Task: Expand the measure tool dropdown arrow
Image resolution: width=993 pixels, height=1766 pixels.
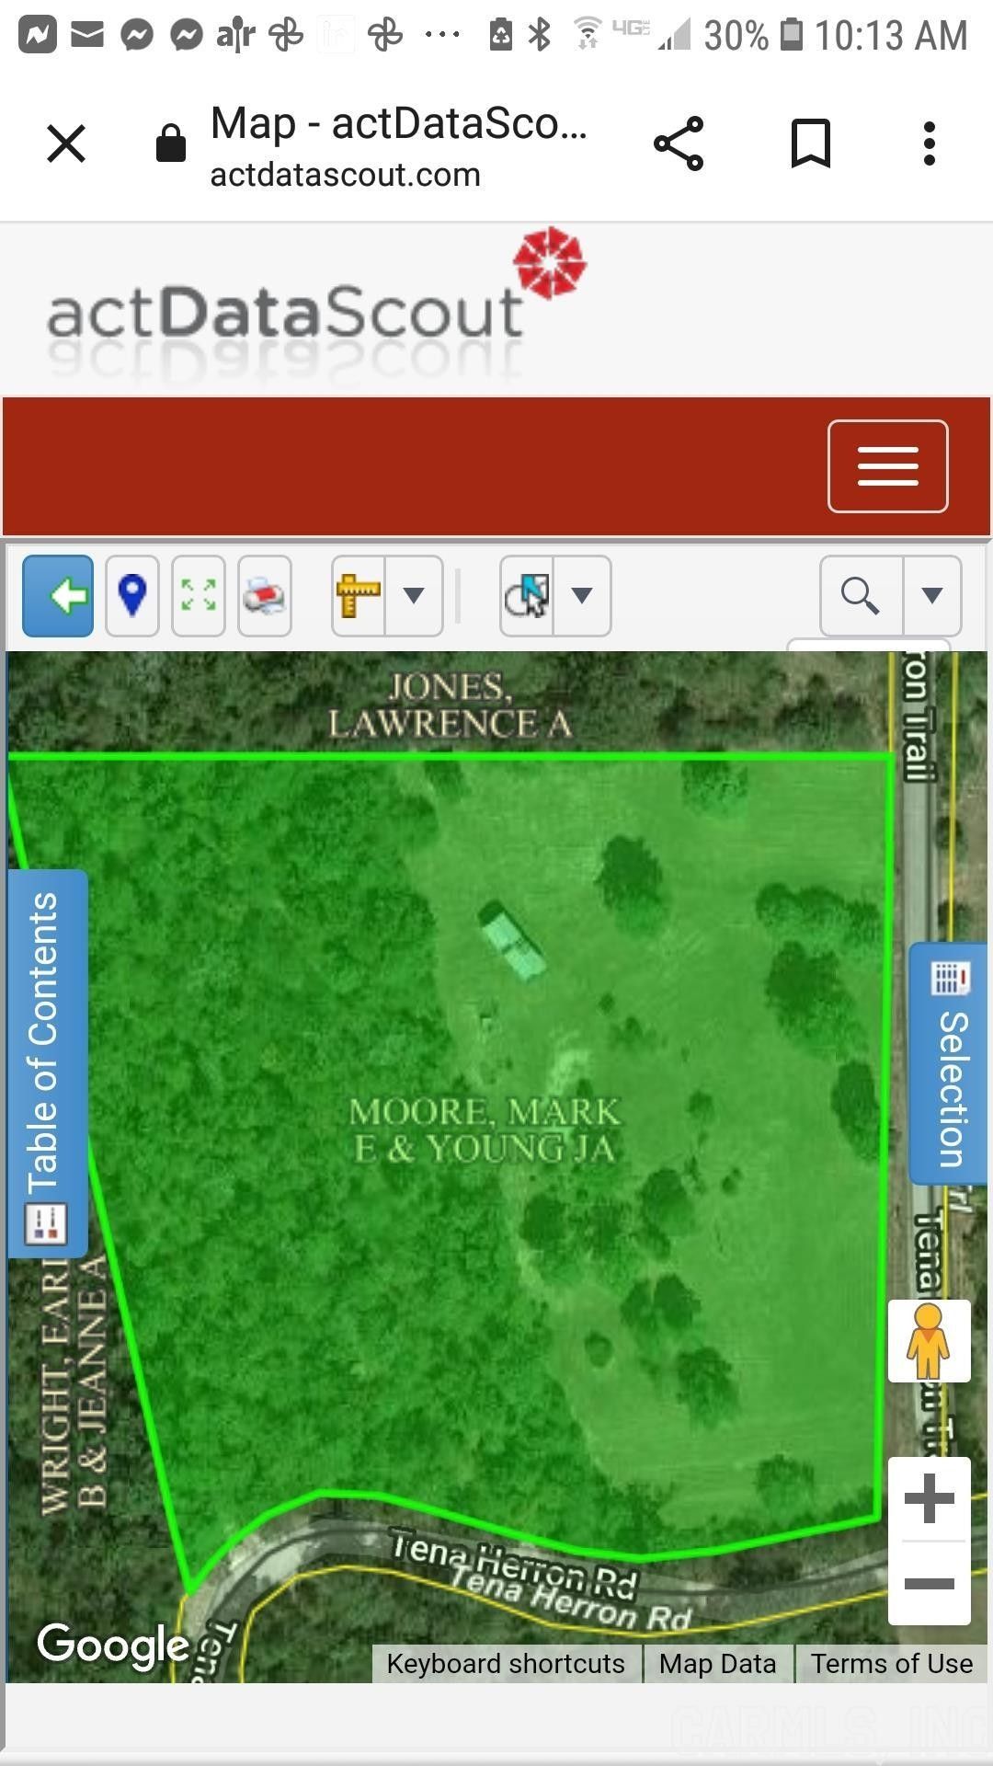Action: point(414,596)
